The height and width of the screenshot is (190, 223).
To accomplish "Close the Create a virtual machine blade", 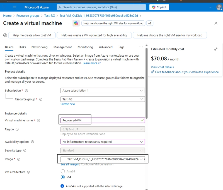I will (216, 23).
